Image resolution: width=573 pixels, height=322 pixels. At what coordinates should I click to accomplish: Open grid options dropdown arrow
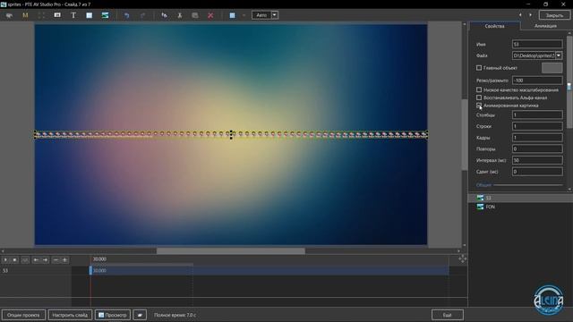tap(244, 15)
